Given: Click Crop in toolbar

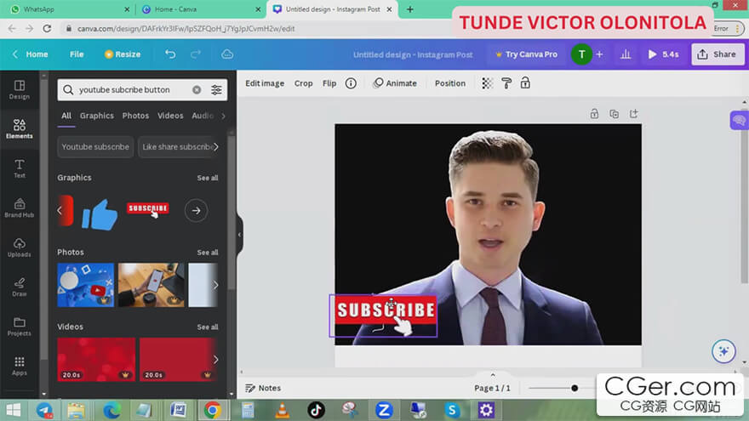Looking at the screenshot, I should click(x=303, y=83).
